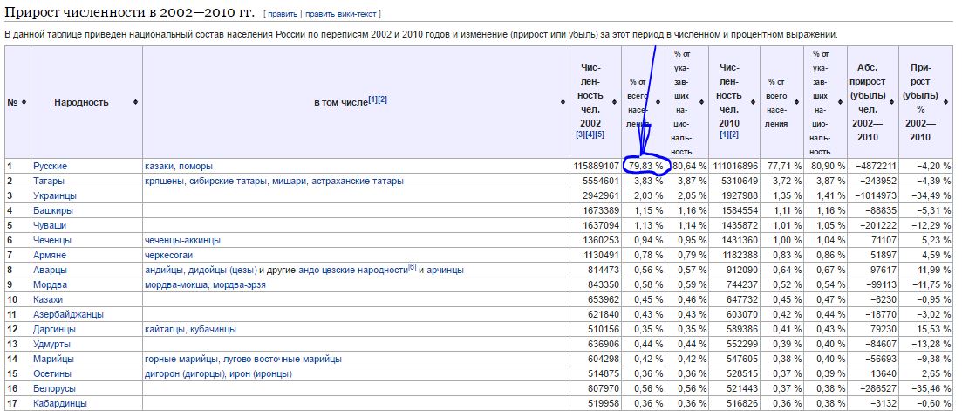The height and width of the screenshot is (411, 962).
Task: Open the Чуваши article link
Action: coord(50,225)
